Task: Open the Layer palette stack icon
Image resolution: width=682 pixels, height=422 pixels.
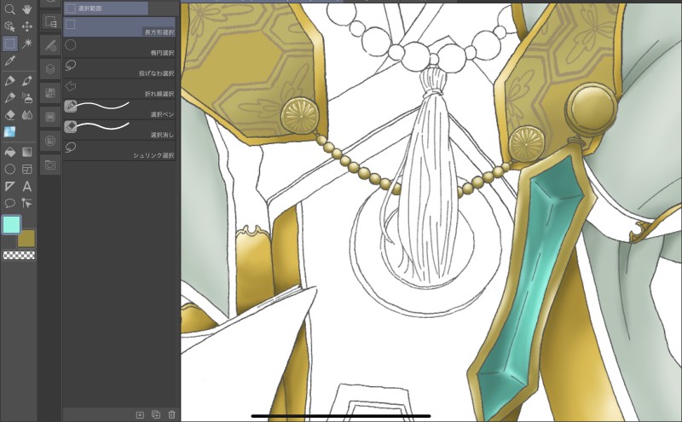Action: click(50, 69)
